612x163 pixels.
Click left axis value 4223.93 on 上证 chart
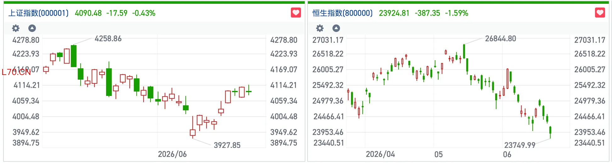pos(26,54)
